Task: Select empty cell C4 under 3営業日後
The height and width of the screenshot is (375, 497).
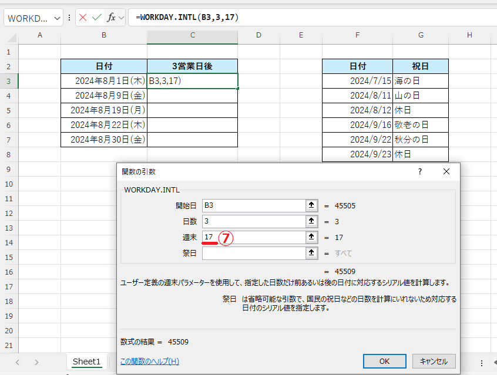Action: (193, 96)
